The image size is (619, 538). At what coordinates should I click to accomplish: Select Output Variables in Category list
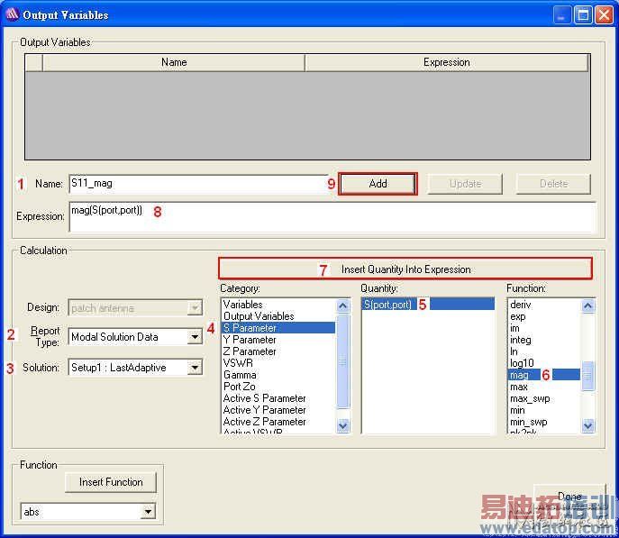coord(278,316)
